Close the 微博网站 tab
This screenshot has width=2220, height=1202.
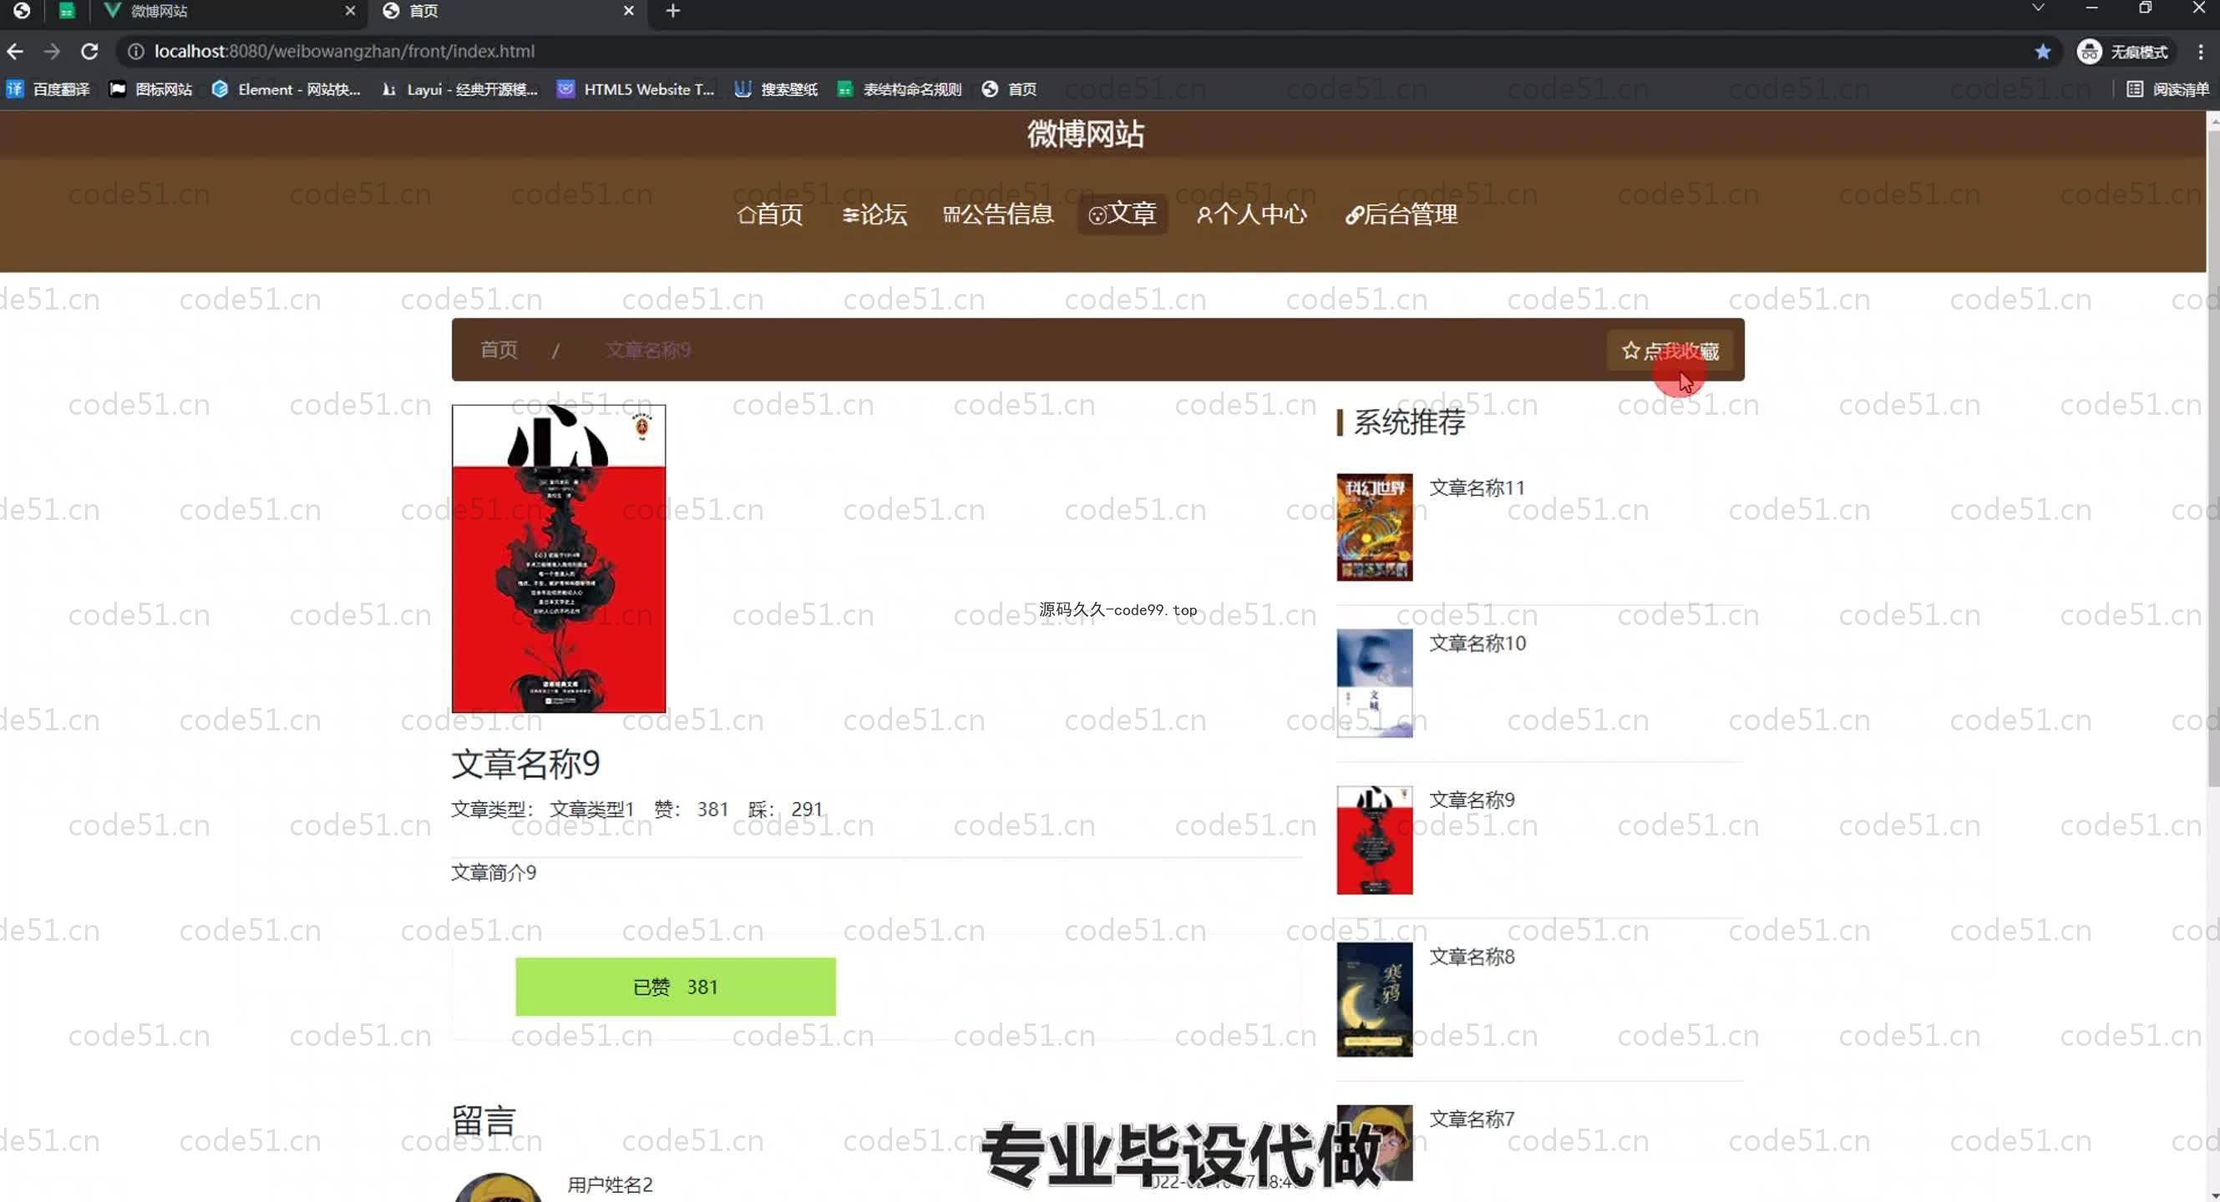[349, 10]
